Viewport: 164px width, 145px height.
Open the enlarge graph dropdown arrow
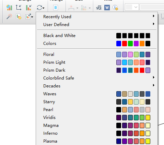pos(32,17)
